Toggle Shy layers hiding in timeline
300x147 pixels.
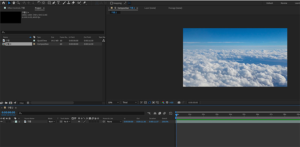155,113
